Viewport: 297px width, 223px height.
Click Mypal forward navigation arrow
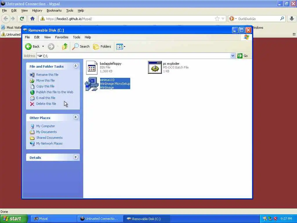[13, 19]
